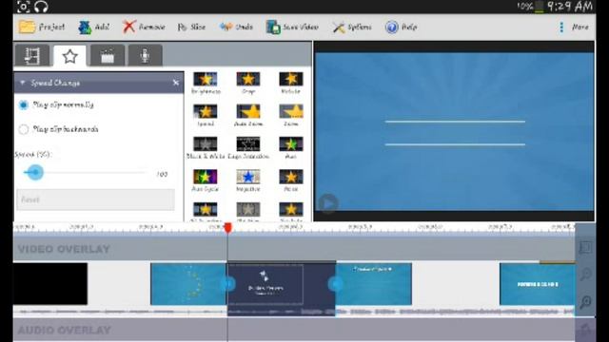Select the Play clip backwards option
The width and height of the screenshot is (609, 342).
coord(59,129)
